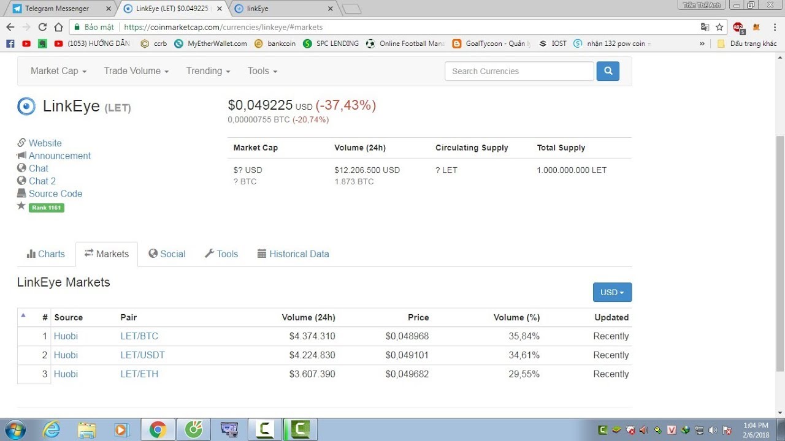Open Windows Media Player from taskbar

(x=121, y=430)
